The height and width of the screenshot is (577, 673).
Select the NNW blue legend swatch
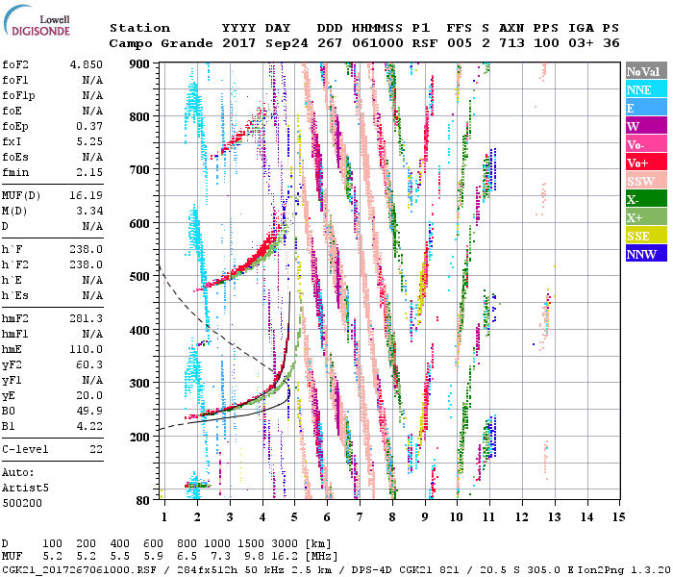coord(646,253)
